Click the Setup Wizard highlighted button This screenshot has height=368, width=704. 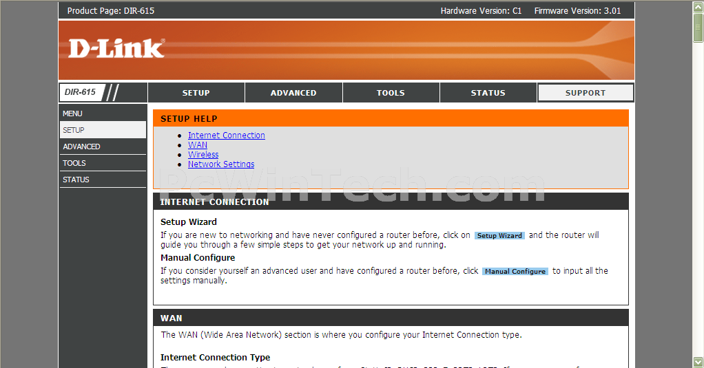(499, 235)
